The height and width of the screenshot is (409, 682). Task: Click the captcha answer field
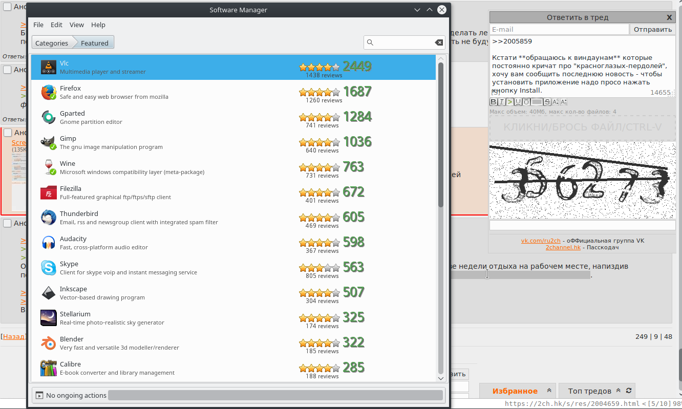[x=583, y=225]
